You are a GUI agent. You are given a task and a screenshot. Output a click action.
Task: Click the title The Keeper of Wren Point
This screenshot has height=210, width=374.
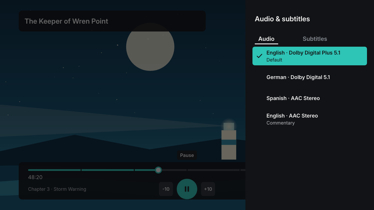point(66,21)
